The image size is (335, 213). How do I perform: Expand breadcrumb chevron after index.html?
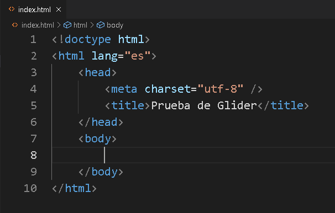[x=59, y=25]
